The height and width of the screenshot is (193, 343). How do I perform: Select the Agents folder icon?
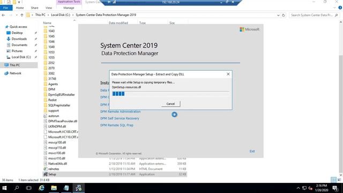coord(45,84)
